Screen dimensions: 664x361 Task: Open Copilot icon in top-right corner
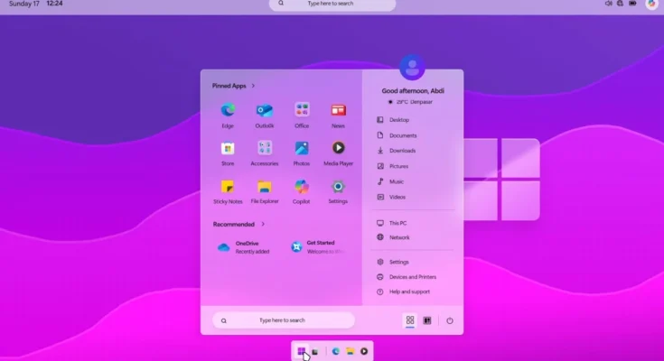tap(651, 4)
